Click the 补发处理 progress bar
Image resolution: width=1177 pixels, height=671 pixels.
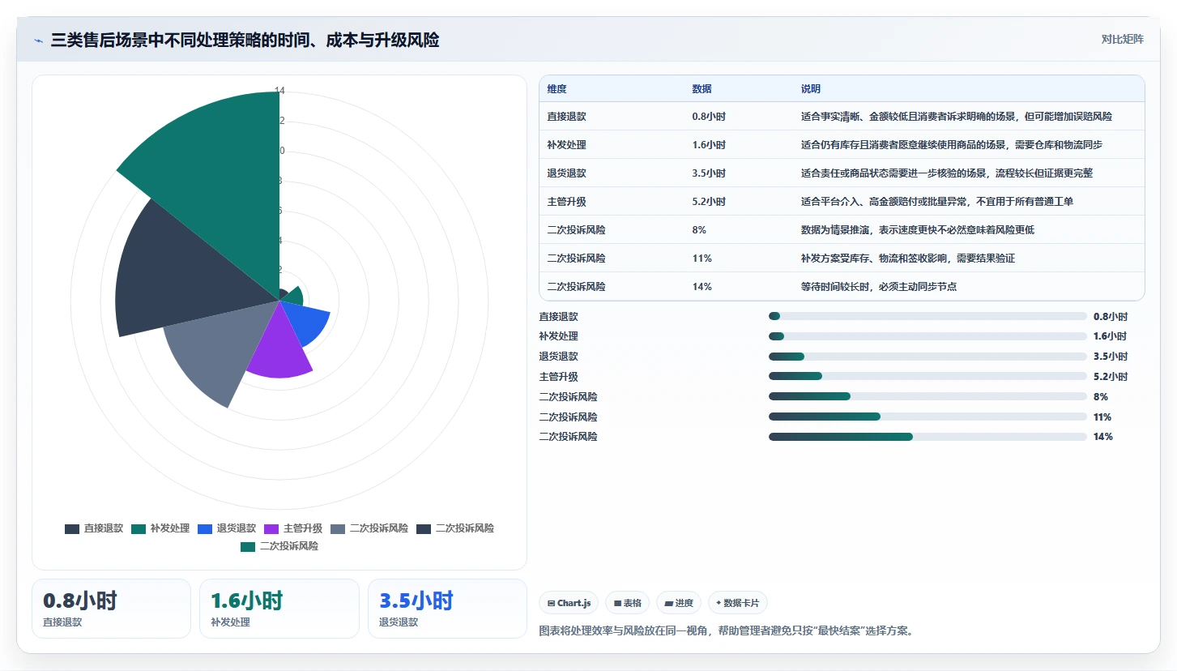928,335
